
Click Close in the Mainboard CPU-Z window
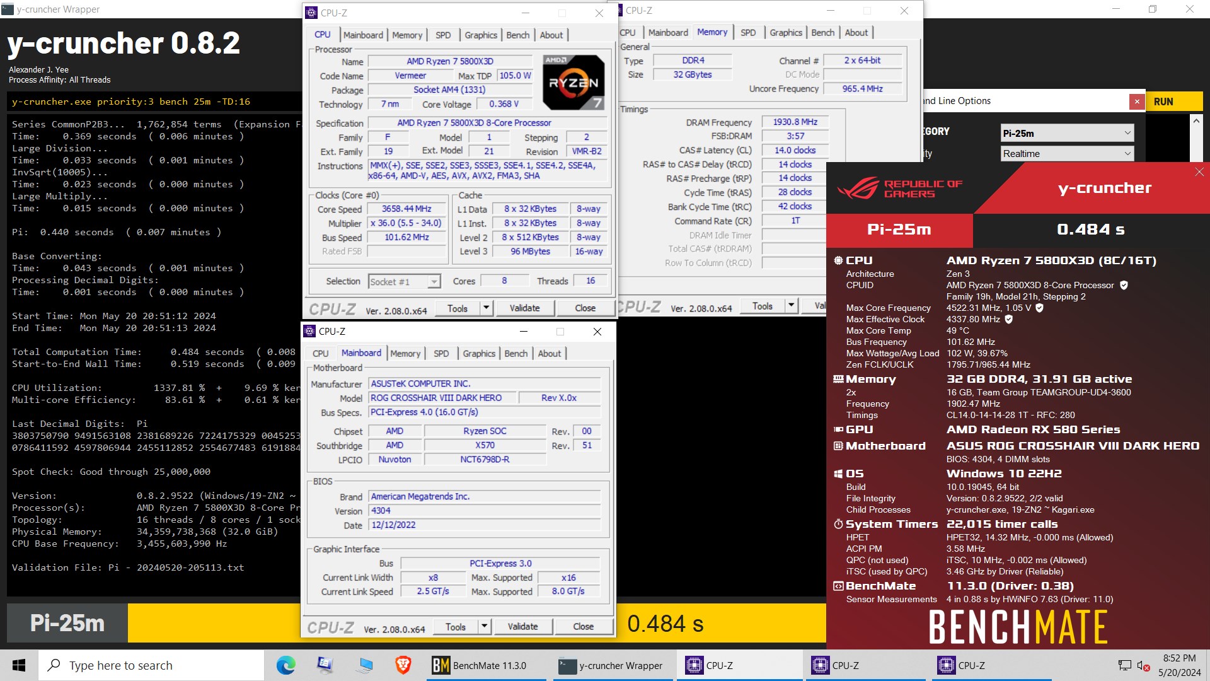[x=583, y=626]
